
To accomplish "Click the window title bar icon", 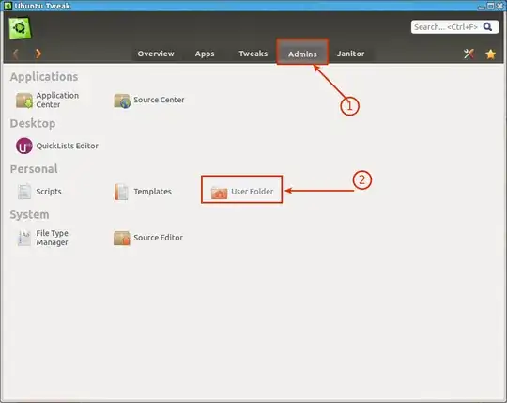I will (x=8, y=6).
